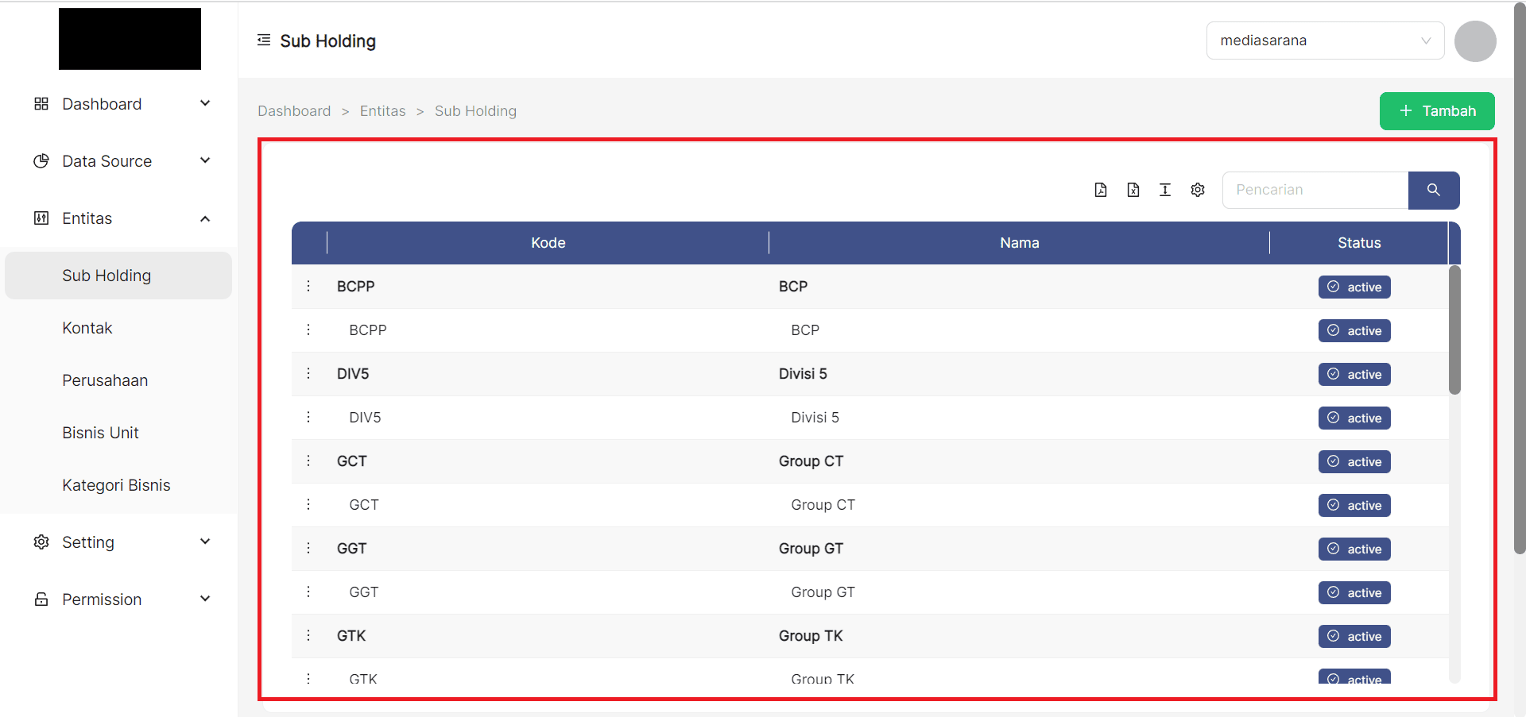Follow the Entitas breadcrumb link
This screenshot has width=1526, height=717.
[x=382, y=111]
